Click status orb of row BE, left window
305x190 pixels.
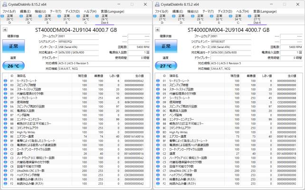pos(5,136)
